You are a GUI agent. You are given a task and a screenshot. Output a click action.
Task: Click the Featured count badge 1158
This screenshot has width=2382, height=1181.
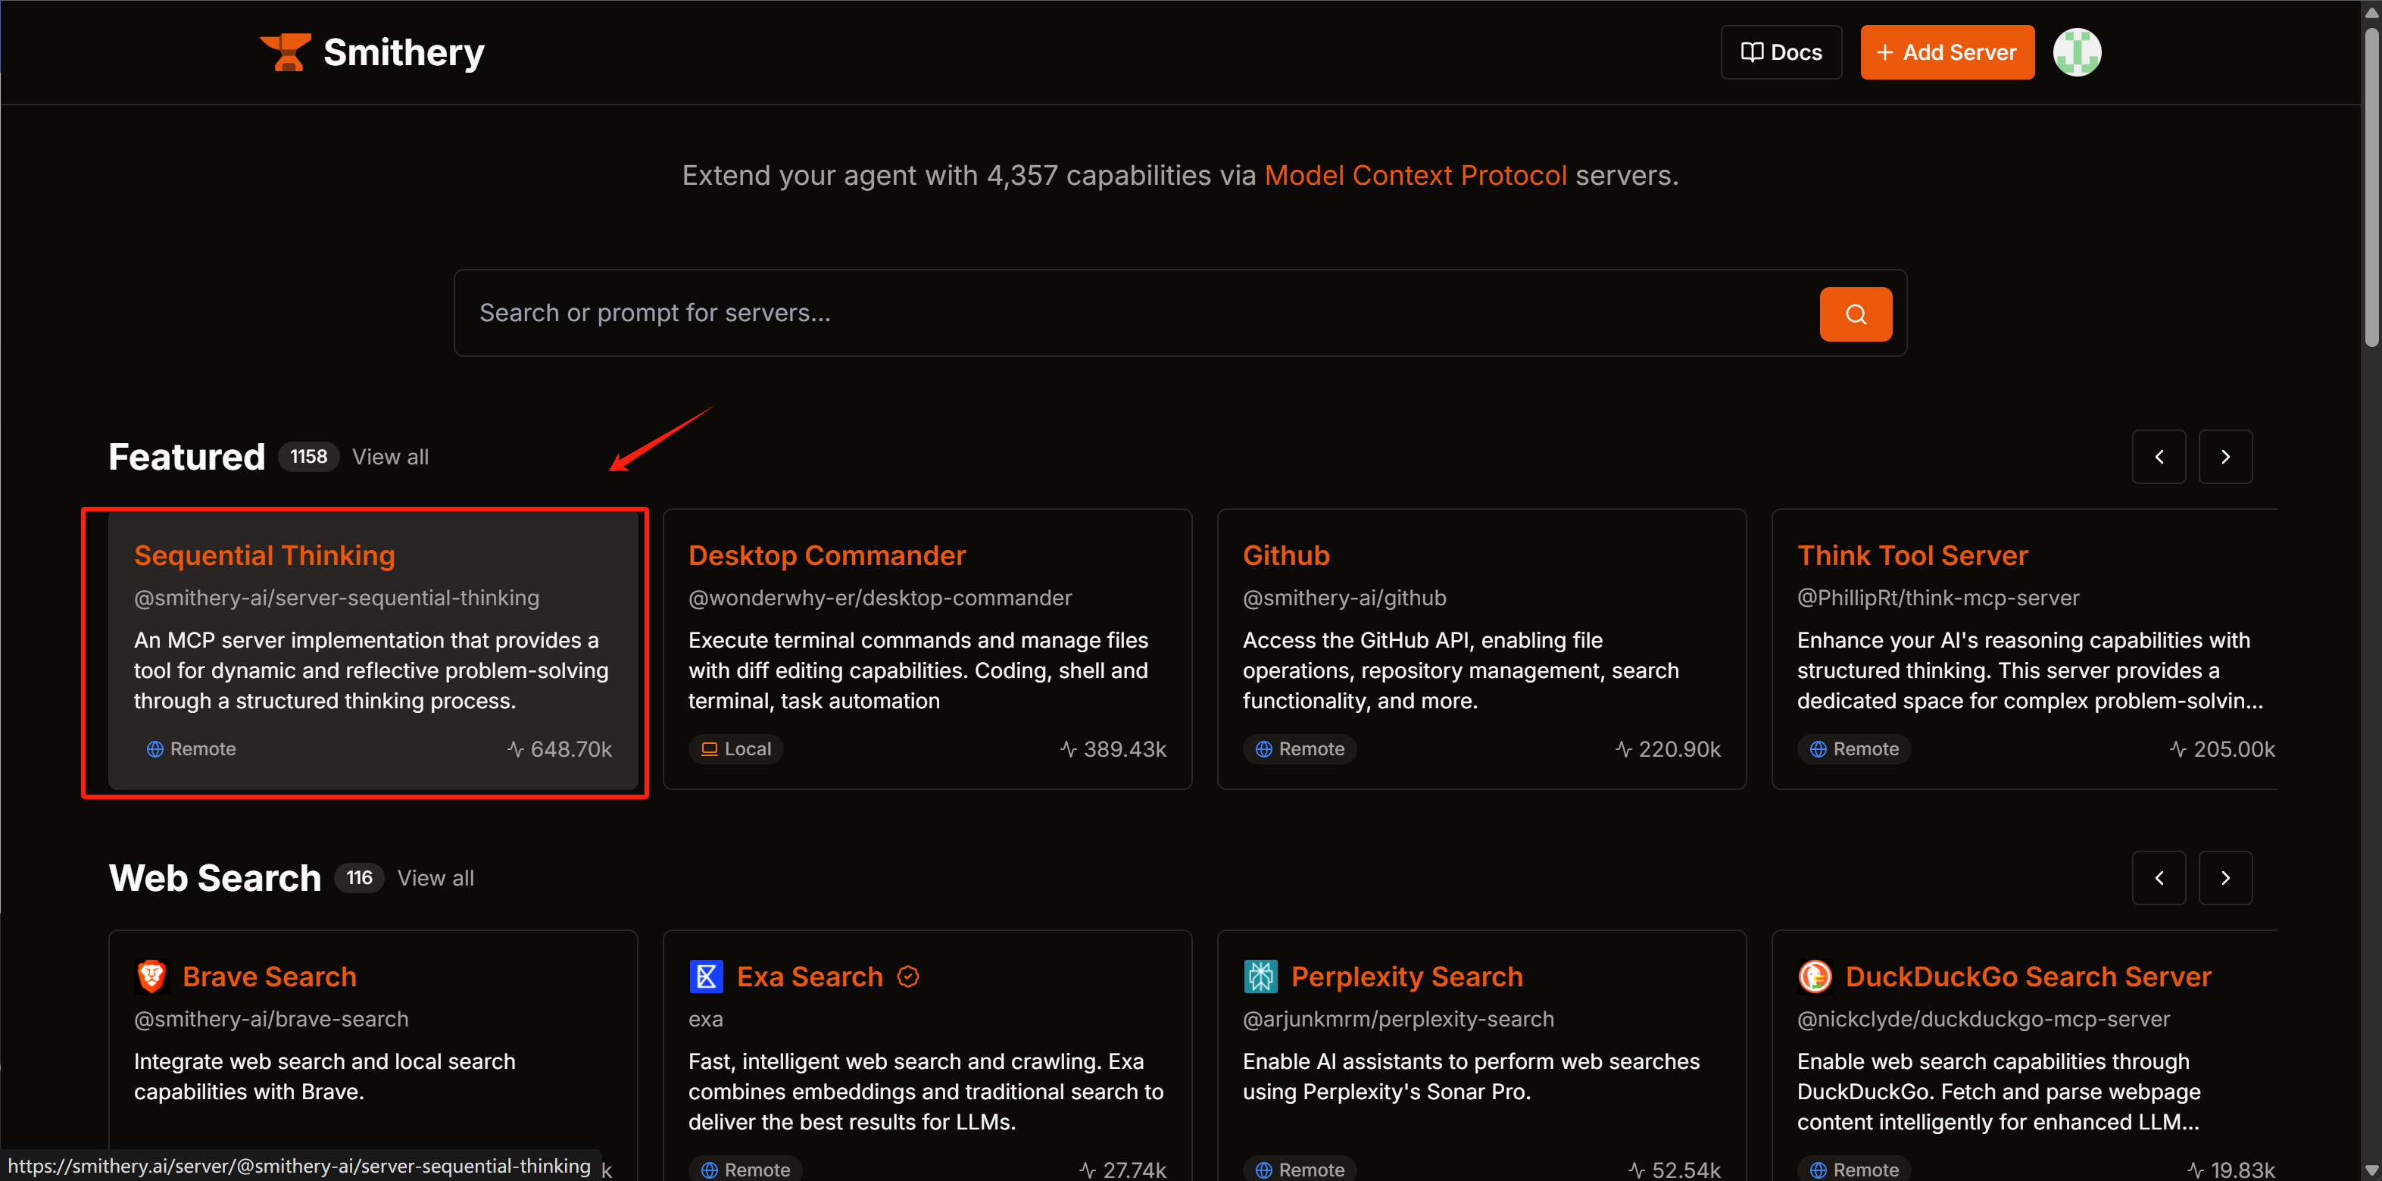pyautogui.click(x=309, y=457)
